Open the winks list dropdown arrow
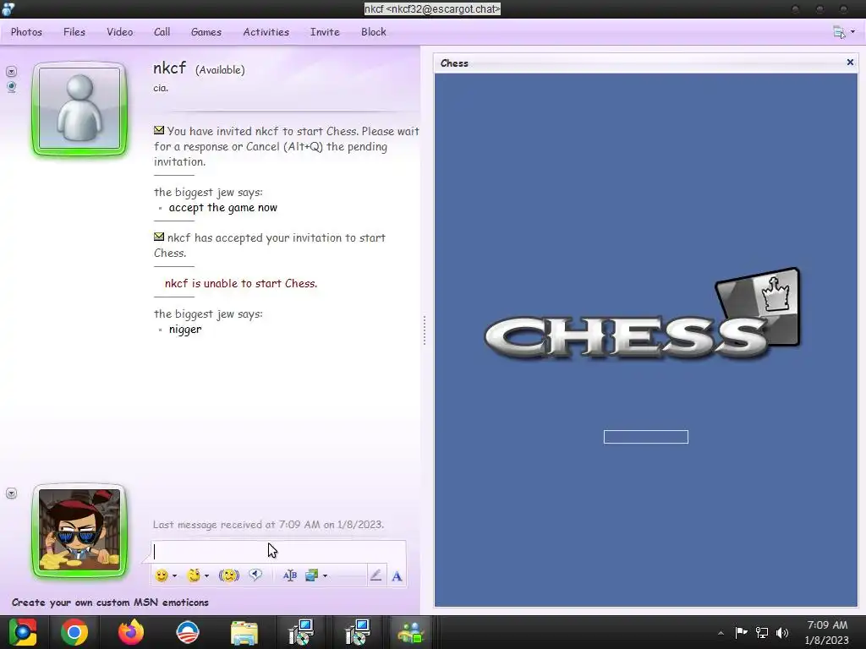Viewport: 866px width, 649px height. (x=206, y=575)
